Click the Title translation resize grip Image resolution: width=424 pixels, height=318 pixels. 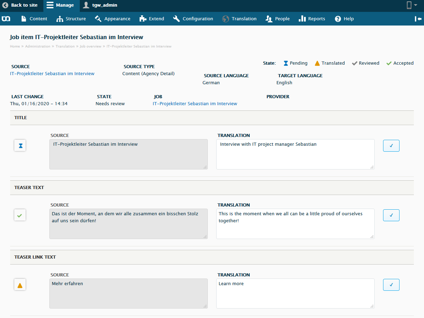point(372,167)
